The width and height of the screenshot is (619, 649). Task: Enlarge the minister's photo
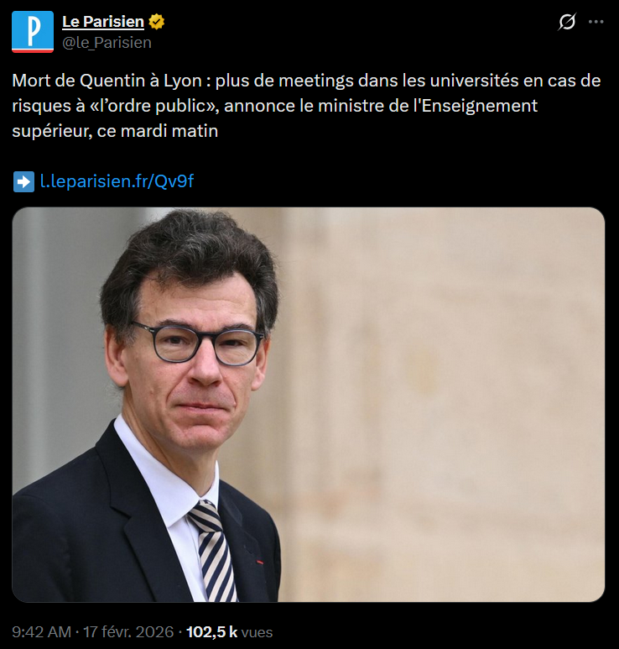pyautogui.click(x=309, y=405)
